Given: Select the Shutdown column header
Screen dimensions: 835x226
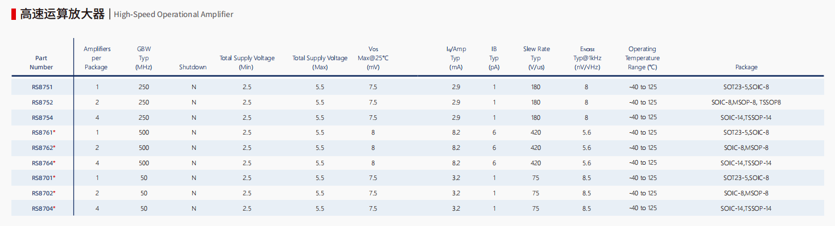Looking at the screenshot, I should pyautogui.click(x=193, y=67).
